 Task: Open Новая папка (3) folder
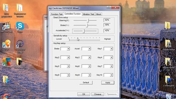coord(169,29)
